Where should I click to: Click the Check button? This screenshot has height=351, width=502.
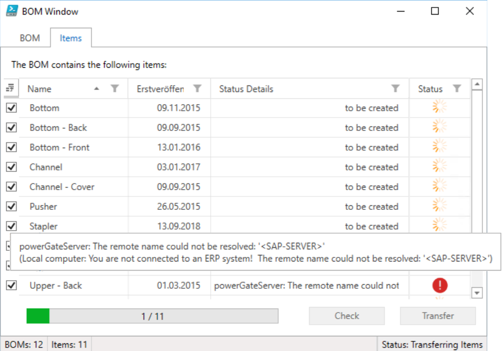[347, 316]
